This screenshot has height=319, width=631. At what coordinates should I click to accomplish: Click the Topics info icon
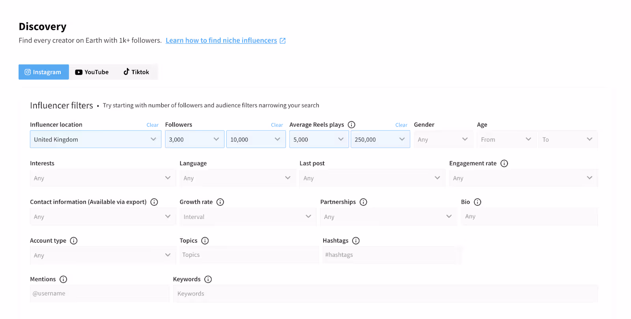pos(205,240)
